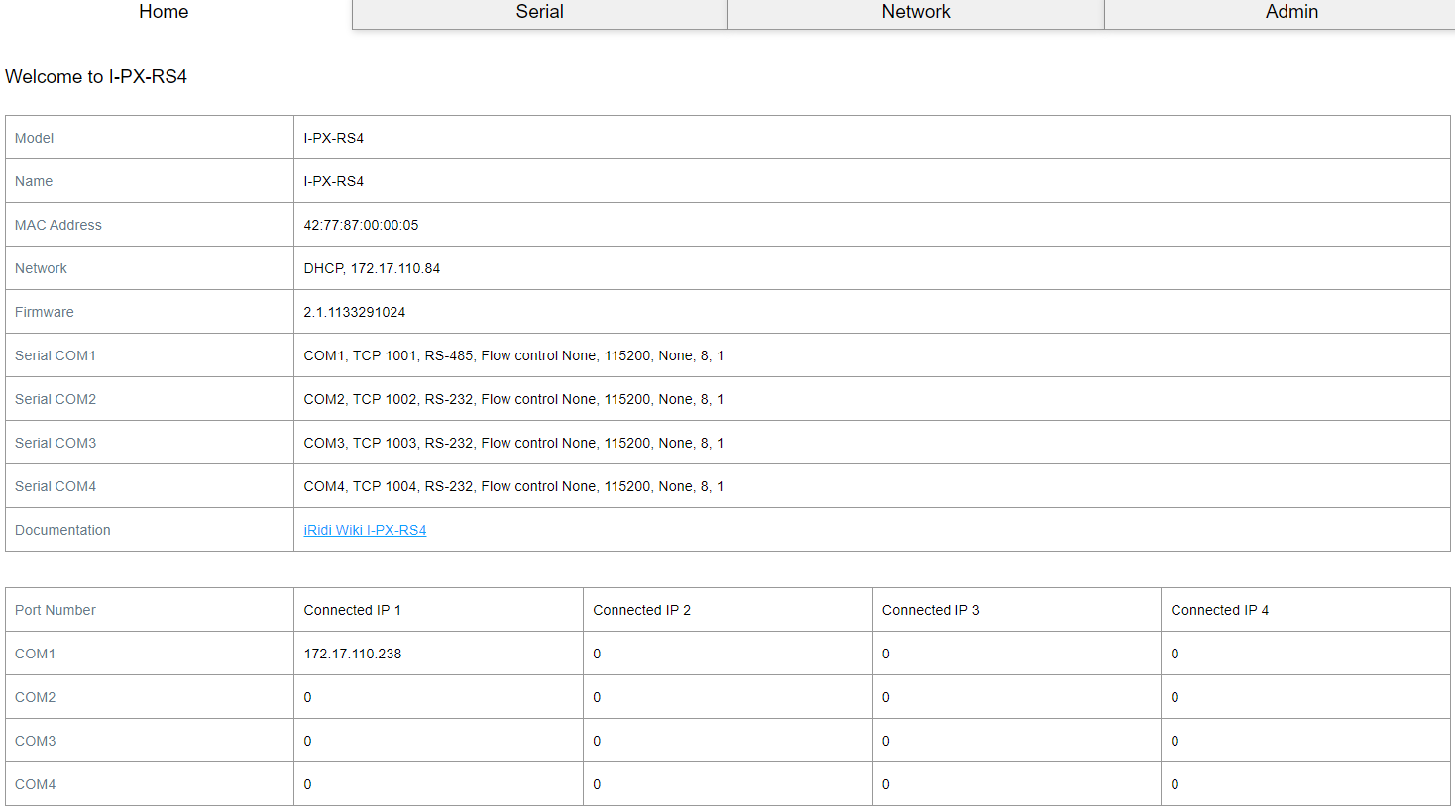1455x808 pixels.
Task: Select the DHCP network address value
Action: pos(372,268)
